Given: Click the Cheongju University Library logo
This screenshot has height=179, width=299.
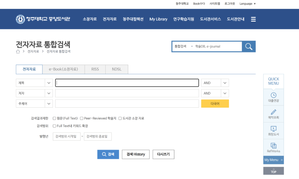Looking at the screenshot, I should (x=43, y=19).
